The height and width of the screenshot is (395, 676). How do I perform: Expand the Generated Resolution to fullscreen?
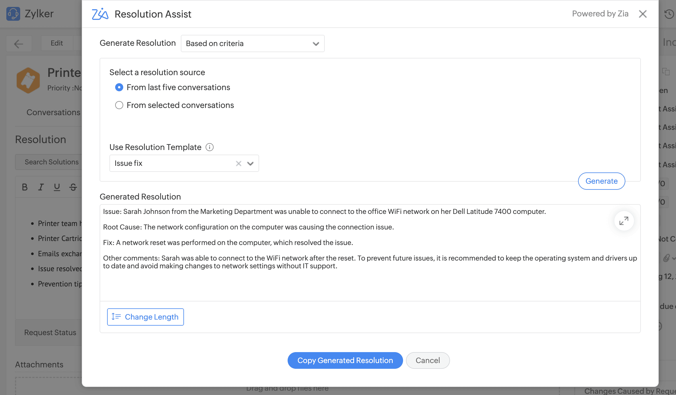point(624,221)
